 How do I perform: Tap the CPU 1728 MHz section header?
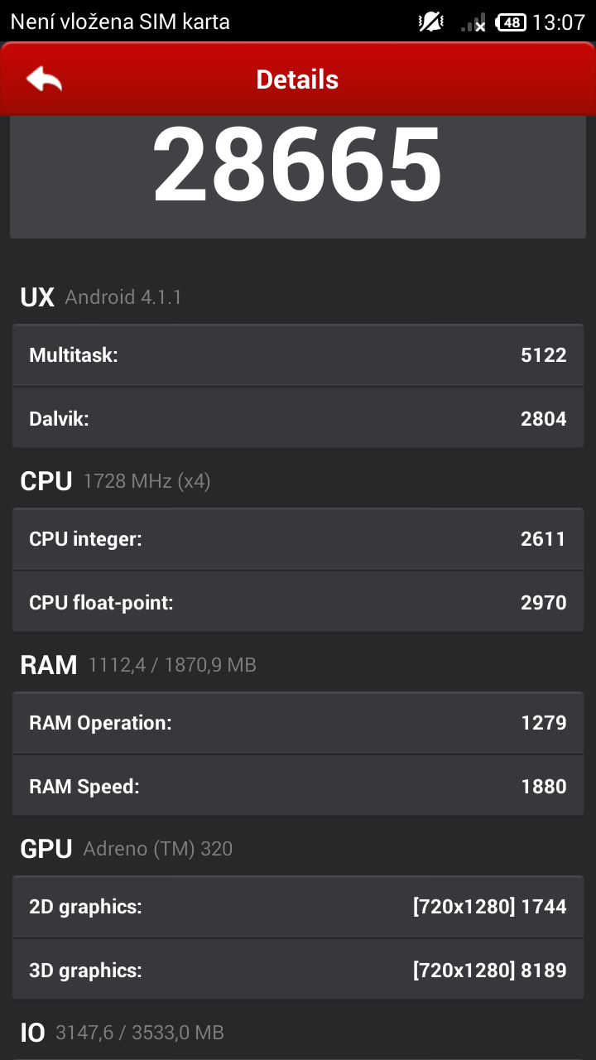[x=115, y=481]
